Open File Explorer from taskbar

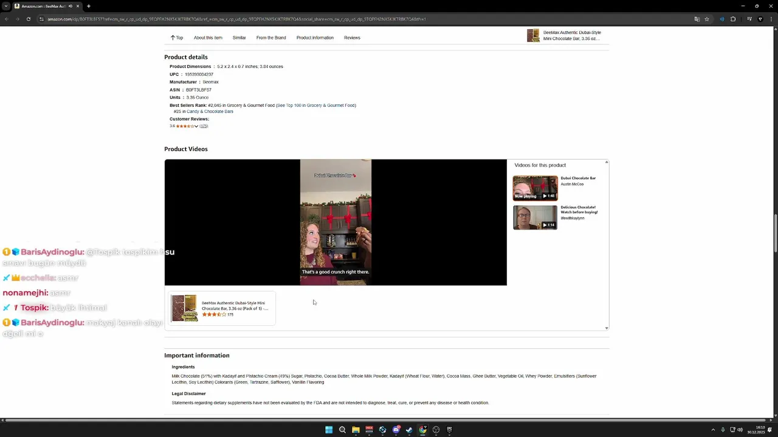(x=356, y=430)
